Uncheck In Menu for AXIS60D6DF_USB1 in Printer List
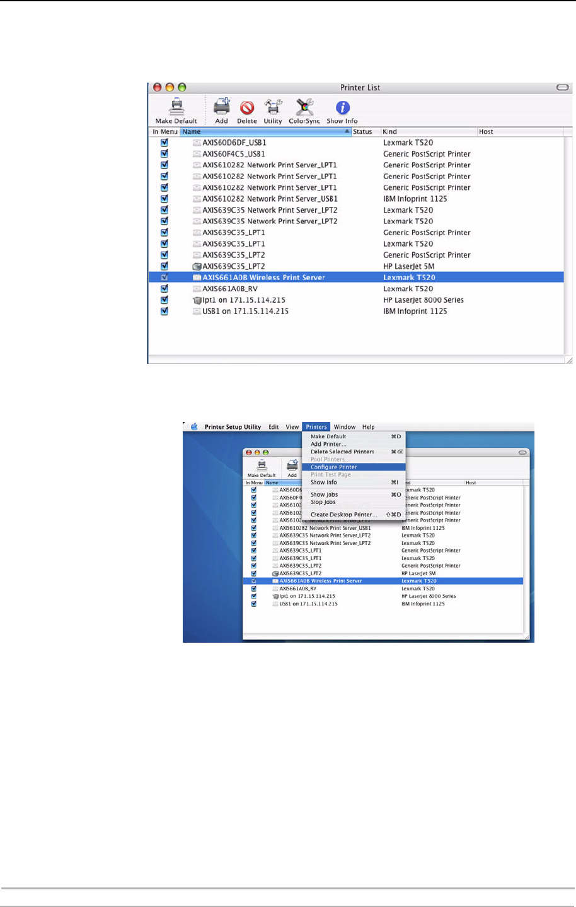Screen dimensions: 576x907 pos(164,143)
